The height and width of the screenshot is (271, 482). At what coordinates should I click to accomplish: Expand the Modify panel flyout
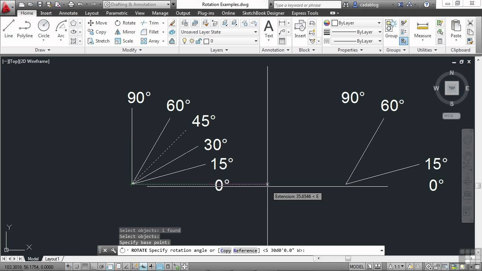click(132, 50)
